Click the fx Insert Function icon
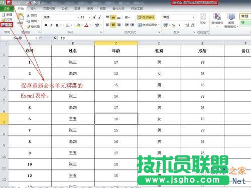 55,38
